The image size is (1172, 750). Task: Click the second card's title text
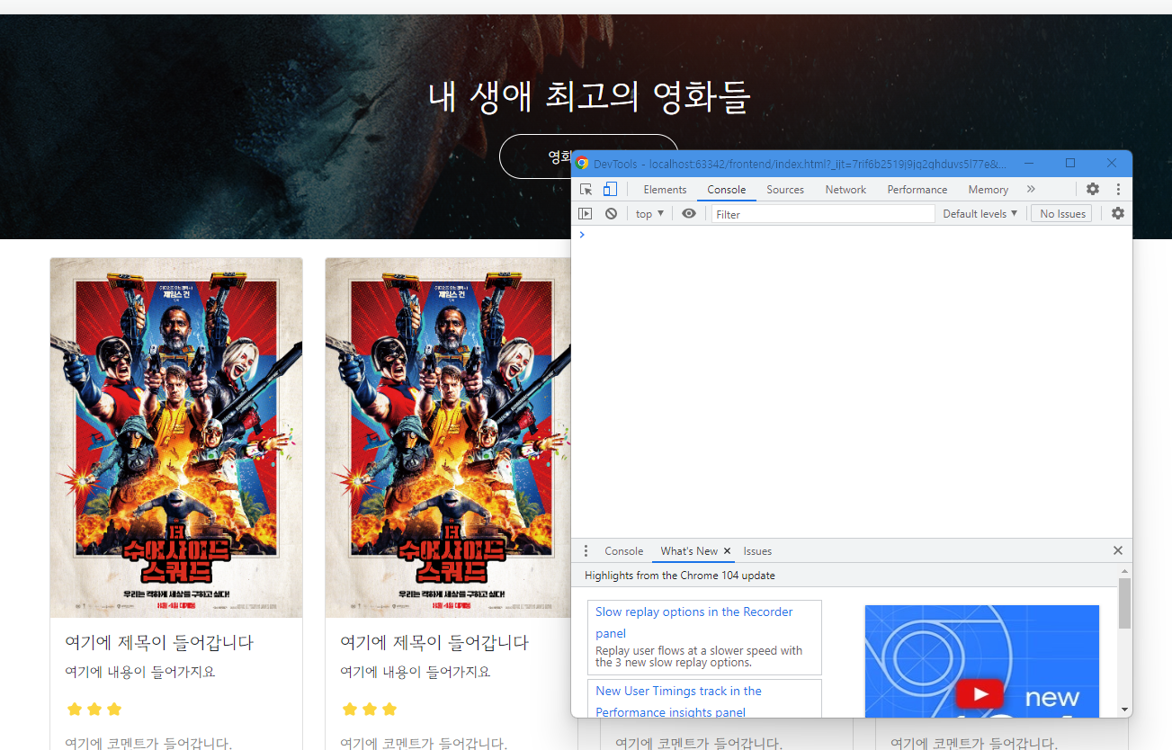[x=434, y=643]
